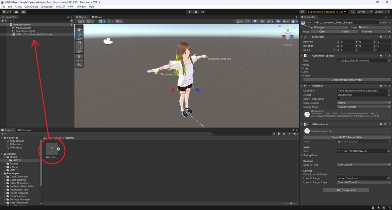Select the combined Transform tool

click(x=79, y=51)
